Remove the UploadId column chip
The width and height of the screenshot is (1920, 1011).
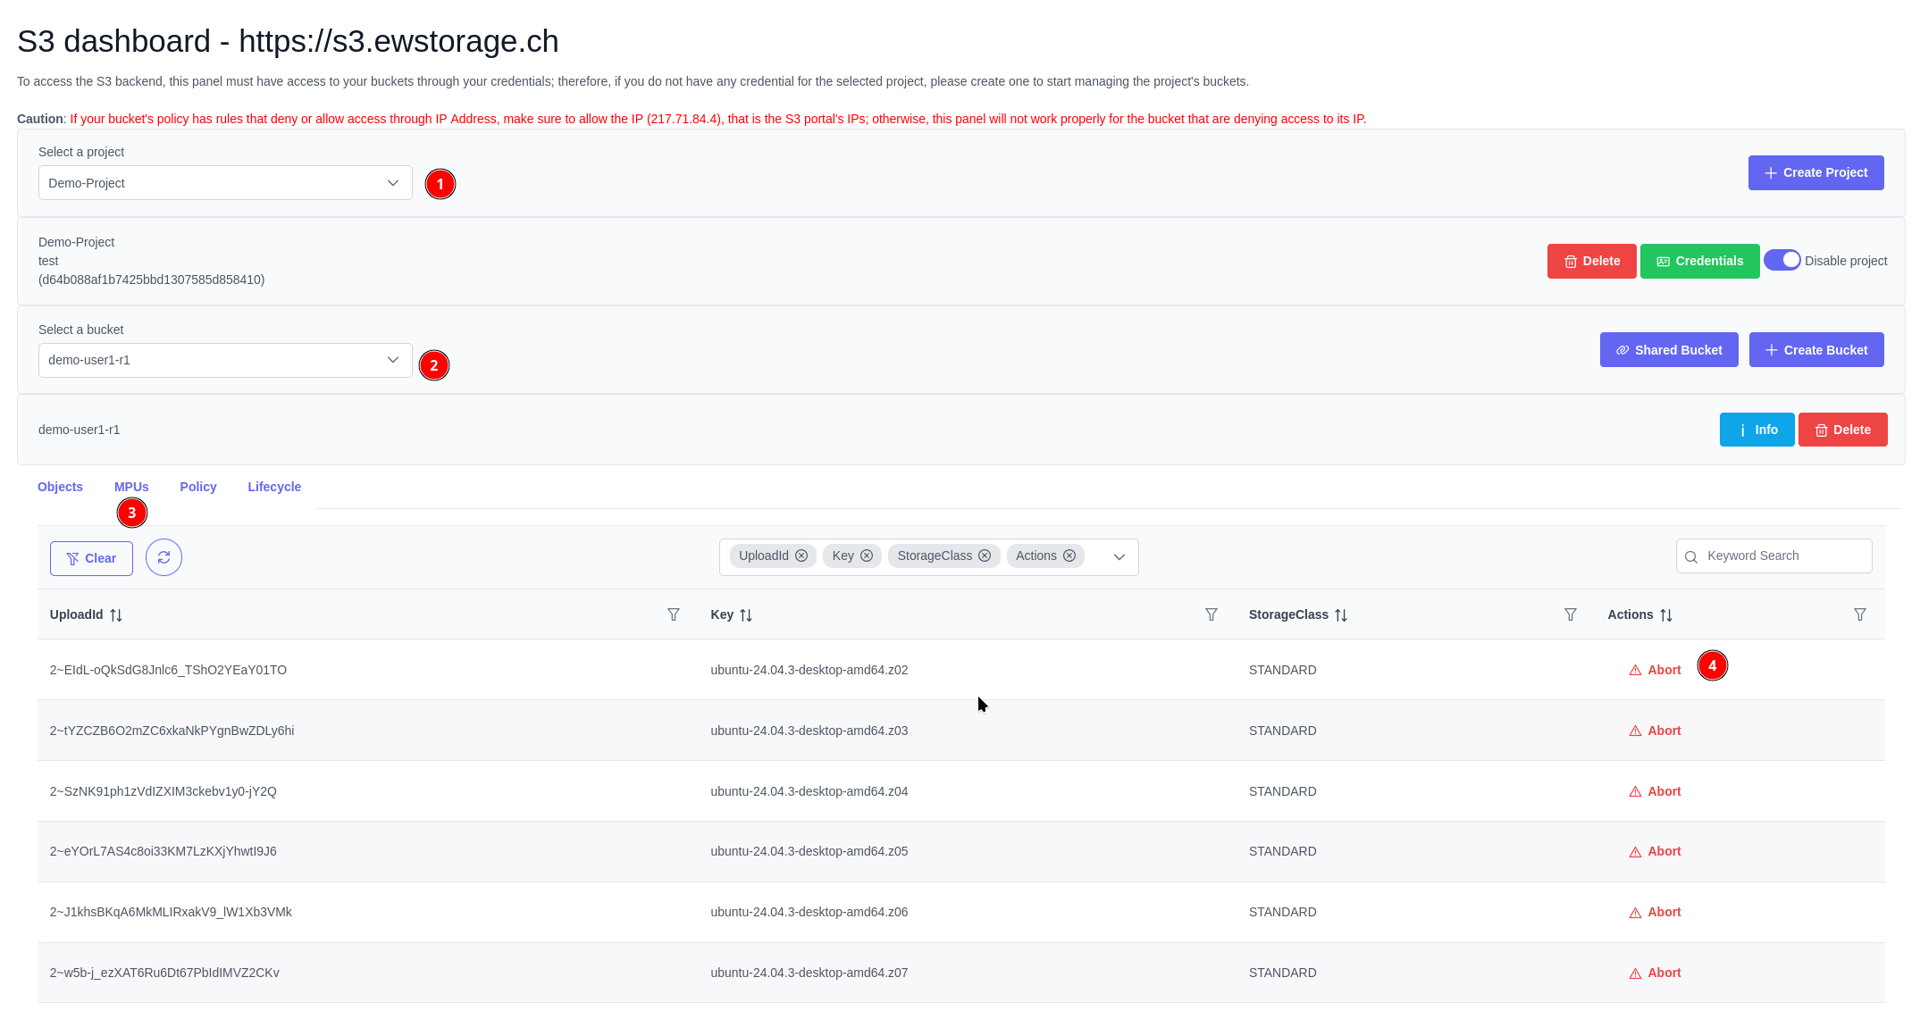point(801,556)
